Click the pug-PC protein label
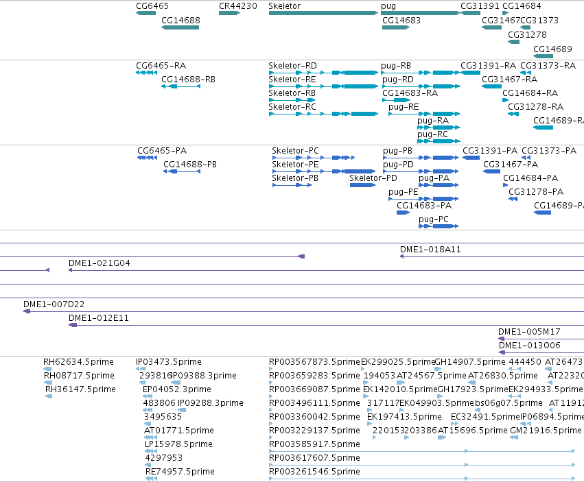This screenshot has width=584, height=482. [434, 219]
